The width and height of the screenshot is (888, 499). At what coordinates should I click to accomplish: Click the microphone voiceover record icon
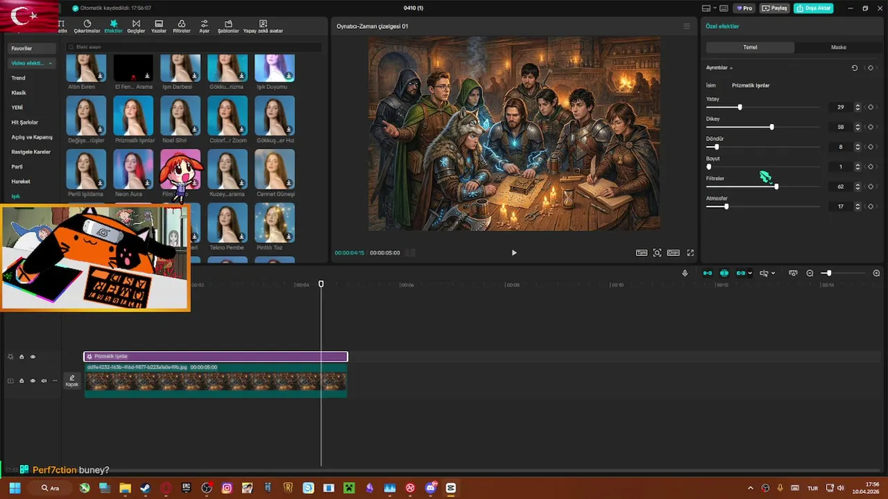tap(685, 273)
